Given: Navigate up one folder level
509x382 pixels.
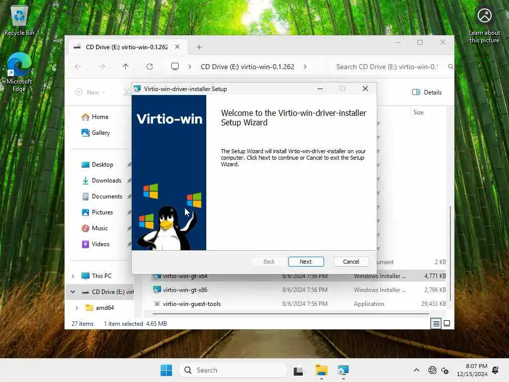Looking at the screenshot, I should pos(126,67).
